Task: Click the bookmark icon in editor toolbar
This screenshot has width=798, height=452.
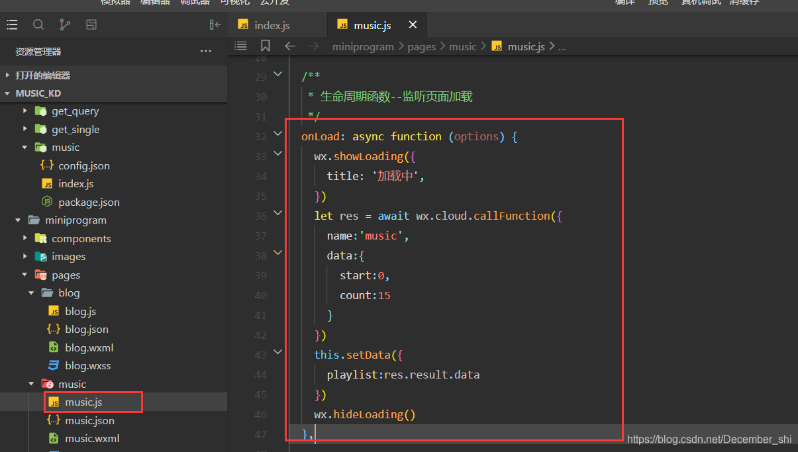Action: (266, 46)
